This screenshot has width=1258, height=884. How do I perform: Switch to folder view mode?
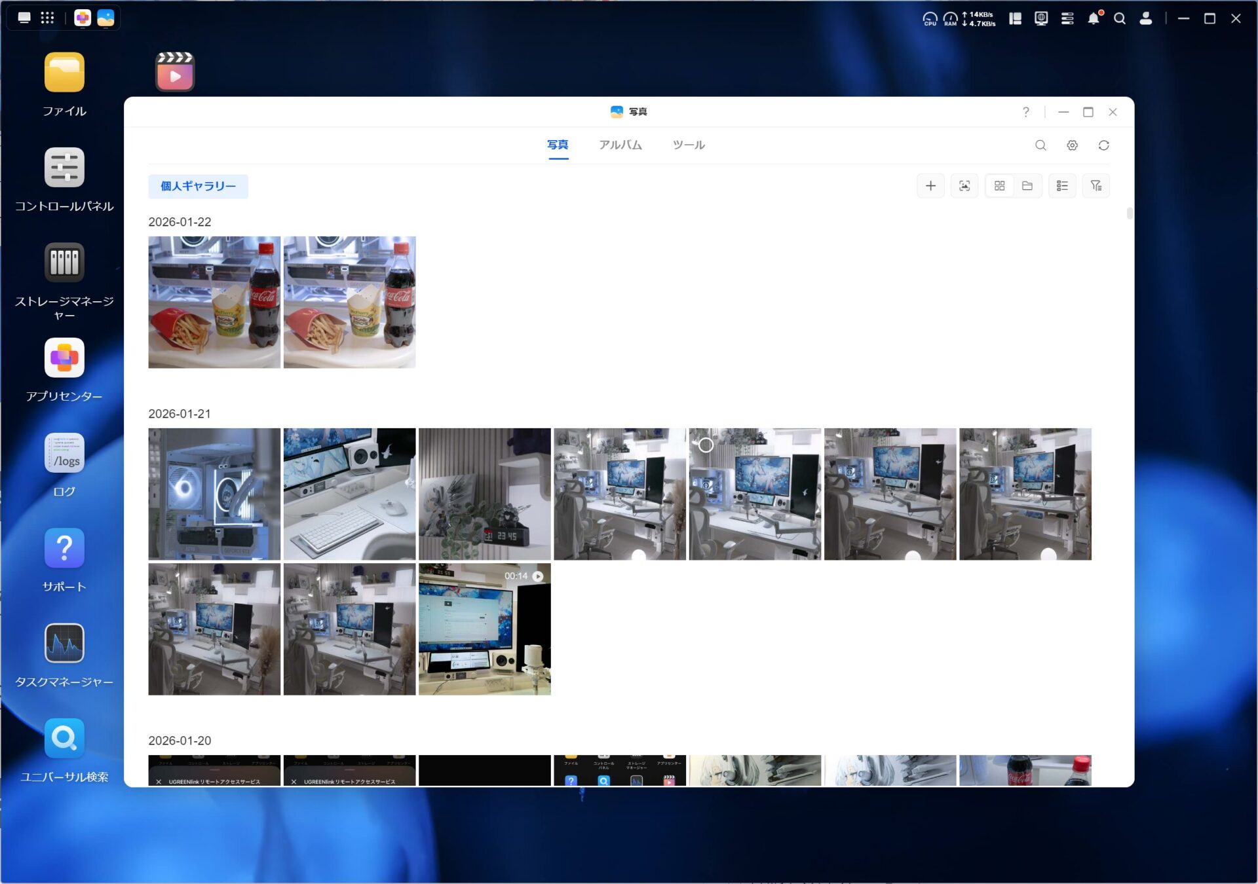[x=1027, y=186]
